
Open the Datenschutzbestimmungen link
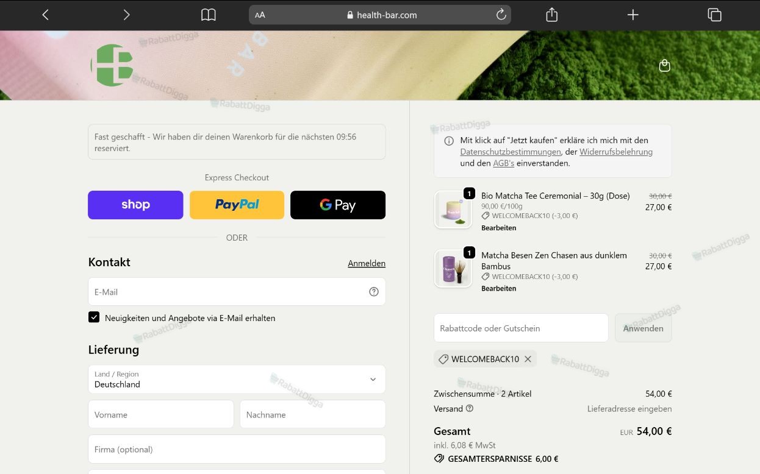(x=511, y=152)
